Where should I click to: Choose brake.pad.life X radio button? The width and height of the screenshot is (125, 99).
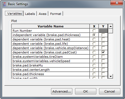pyautogui.click(x=94, y=44)
